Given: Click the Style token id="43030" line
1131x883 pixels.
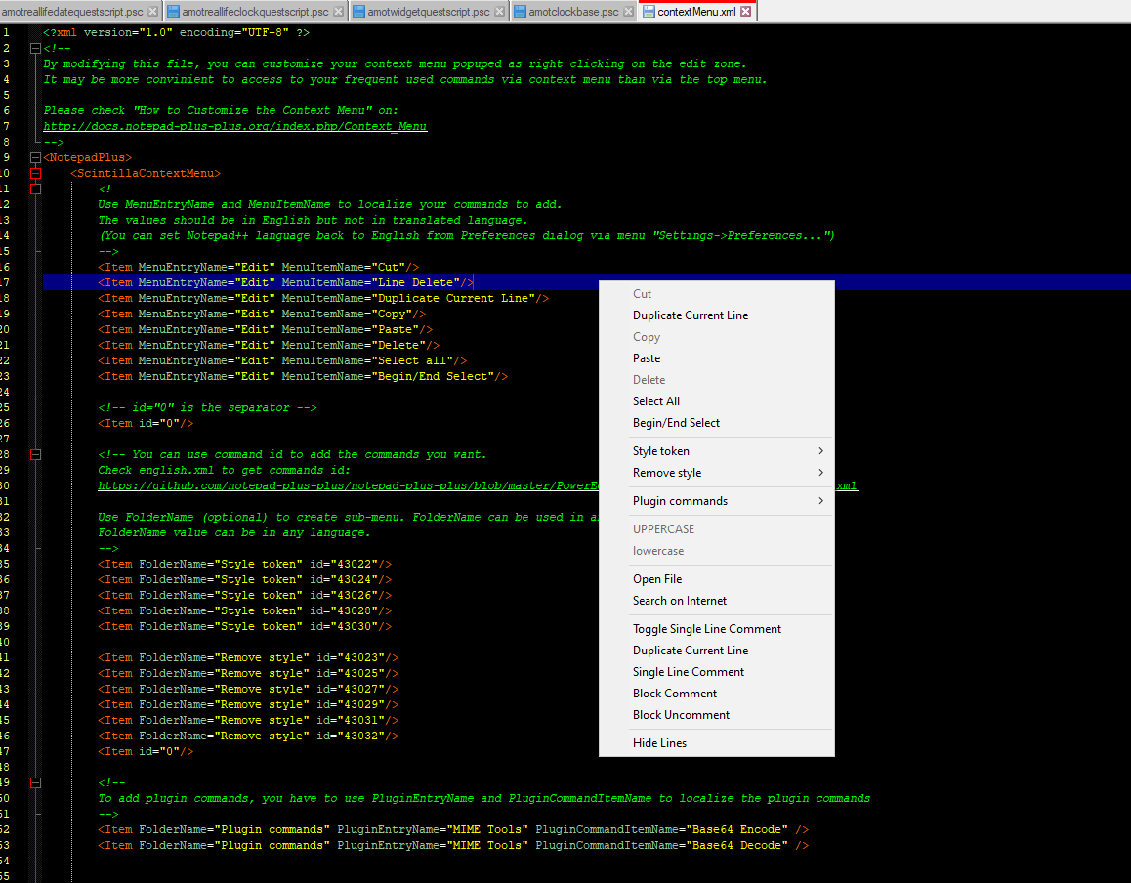Looking at the screenshot, I should [244, 626].
